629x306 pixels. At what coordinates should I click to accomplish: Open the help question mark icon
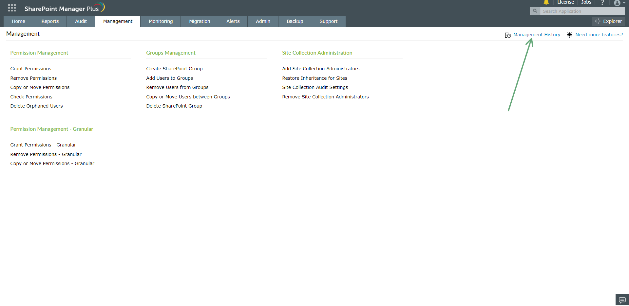602,3
